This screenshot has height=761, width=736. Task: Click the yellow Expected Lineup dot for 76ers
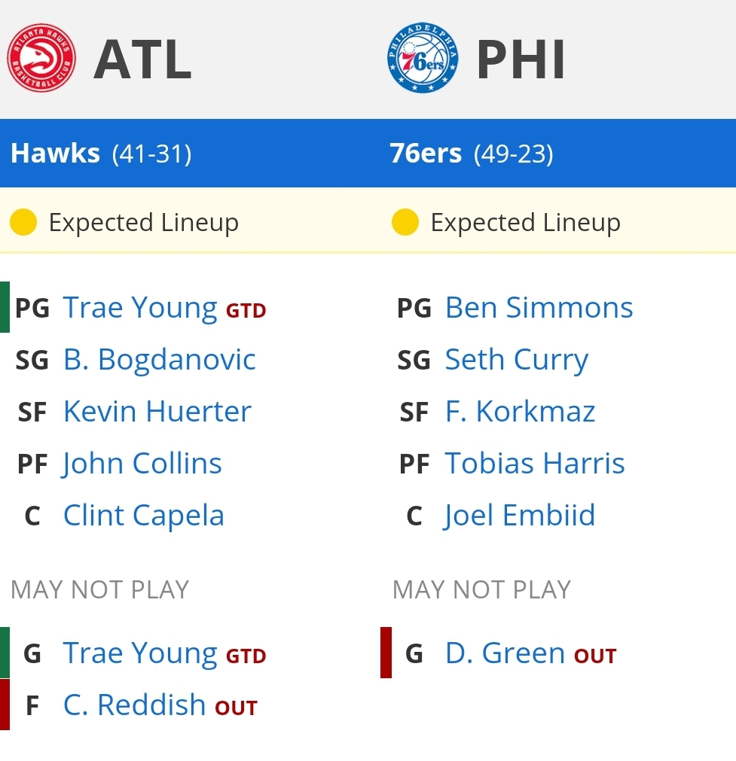(x=405, y=222)
